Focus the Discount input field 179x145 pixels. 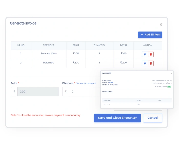(x=84, y=92)
